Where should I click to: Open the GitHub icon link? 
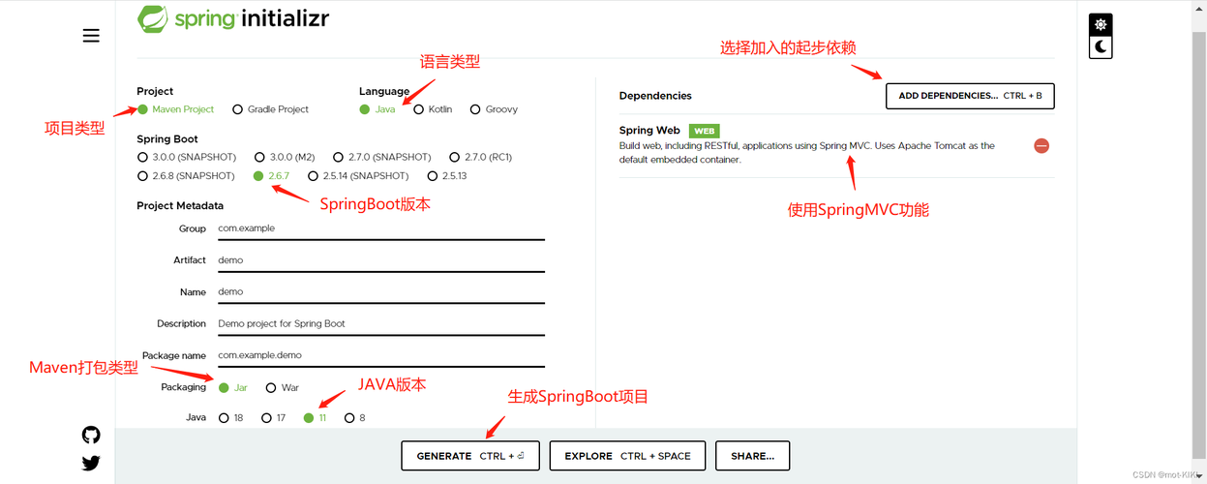click(91, 436)
